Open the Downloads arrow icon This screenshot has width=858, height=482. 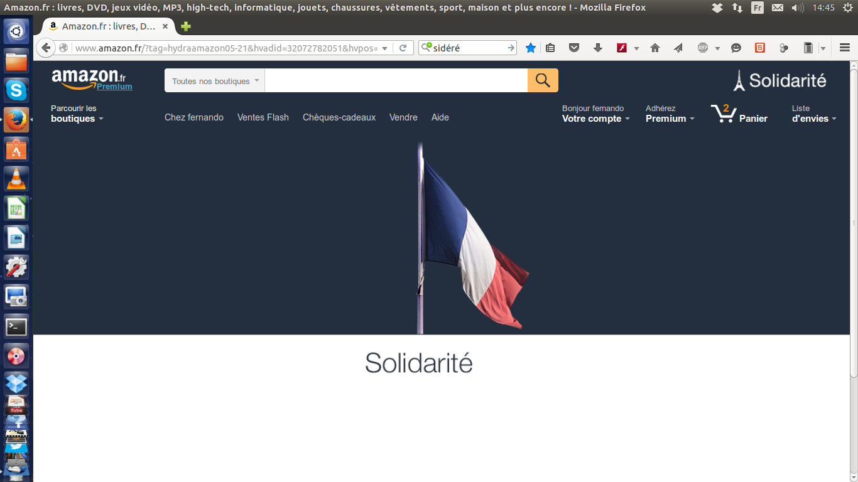598,48
